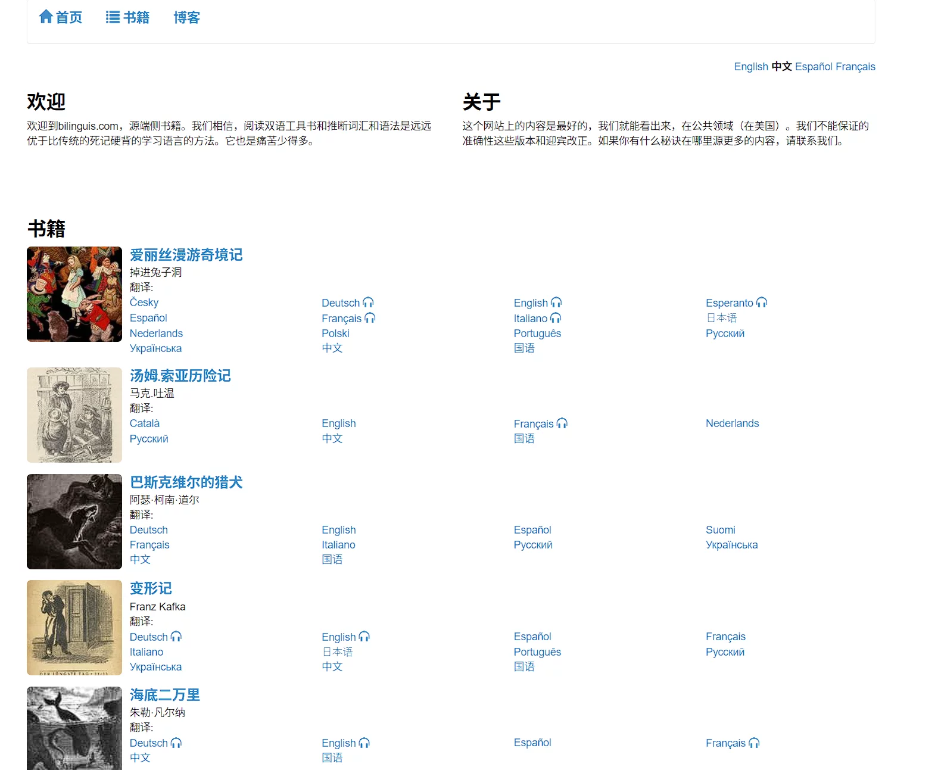Click the 变形记 book cover image

tap(74, 628)
